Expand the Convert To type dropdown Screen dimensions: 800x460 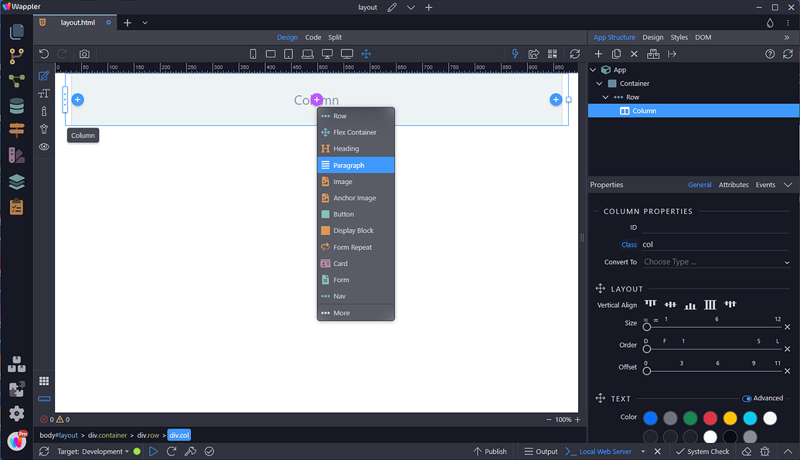tap(716, 261)
